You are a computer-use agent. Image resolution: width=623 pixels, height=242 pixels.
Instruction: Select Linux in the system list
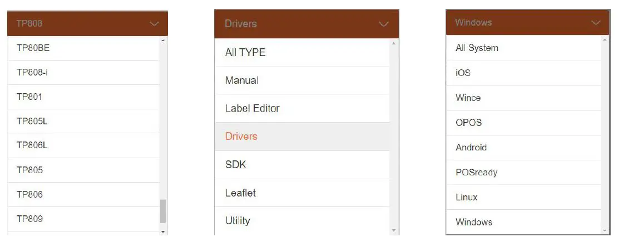point(467,197)
